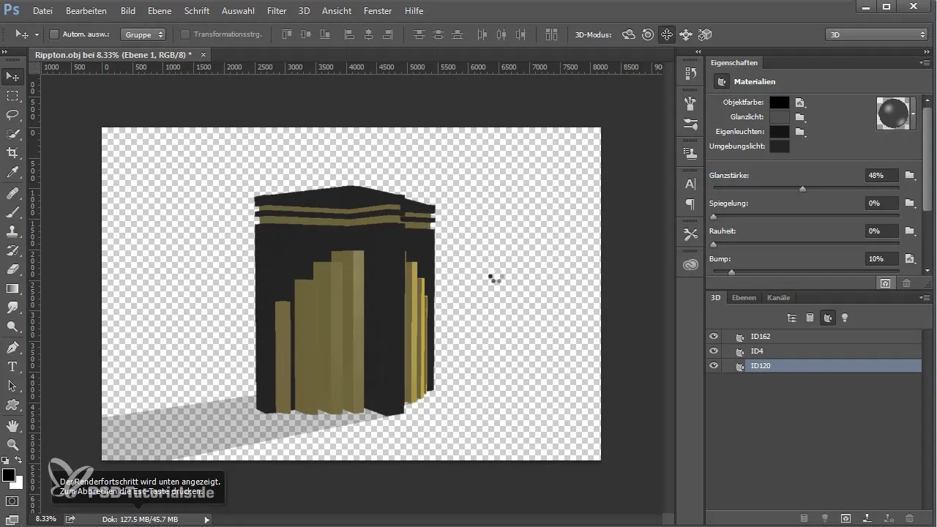Select the Hand tool
Screen dimensions: 937x527
12,426
